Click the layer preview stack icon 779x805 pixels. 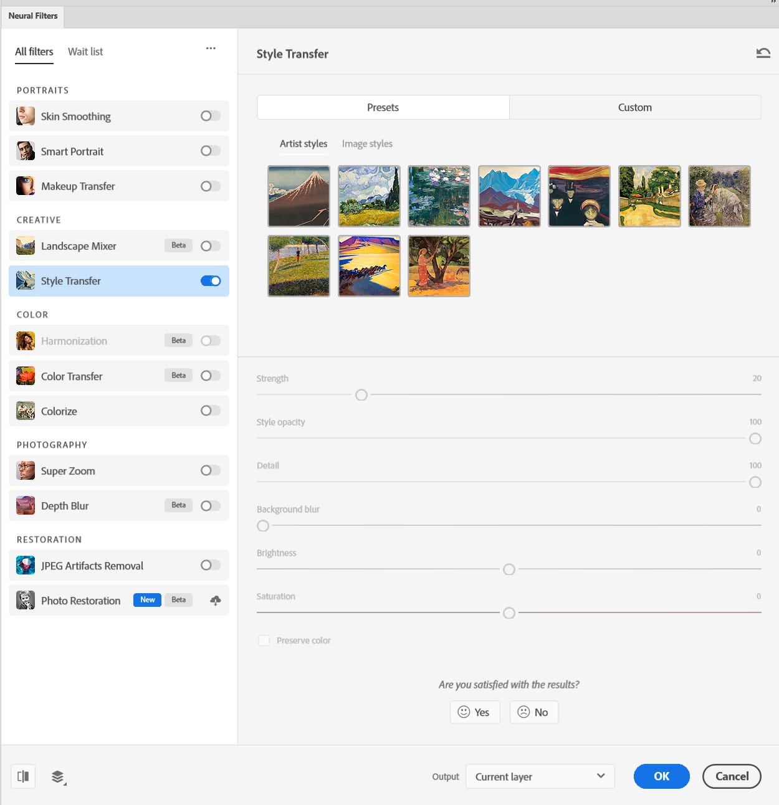pyautogui.click(x=58, y=776)
